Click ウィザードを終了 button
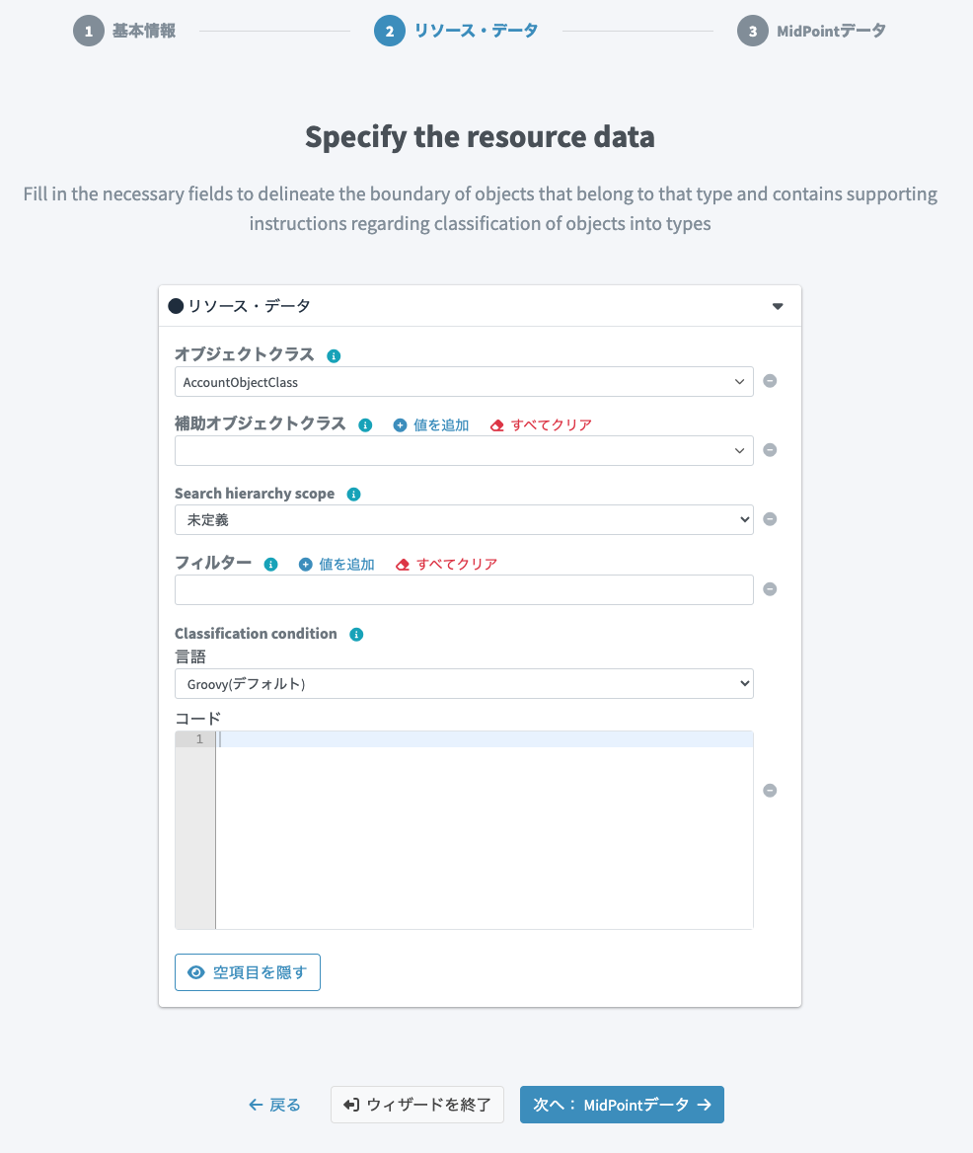 [x=417, y=1105]
